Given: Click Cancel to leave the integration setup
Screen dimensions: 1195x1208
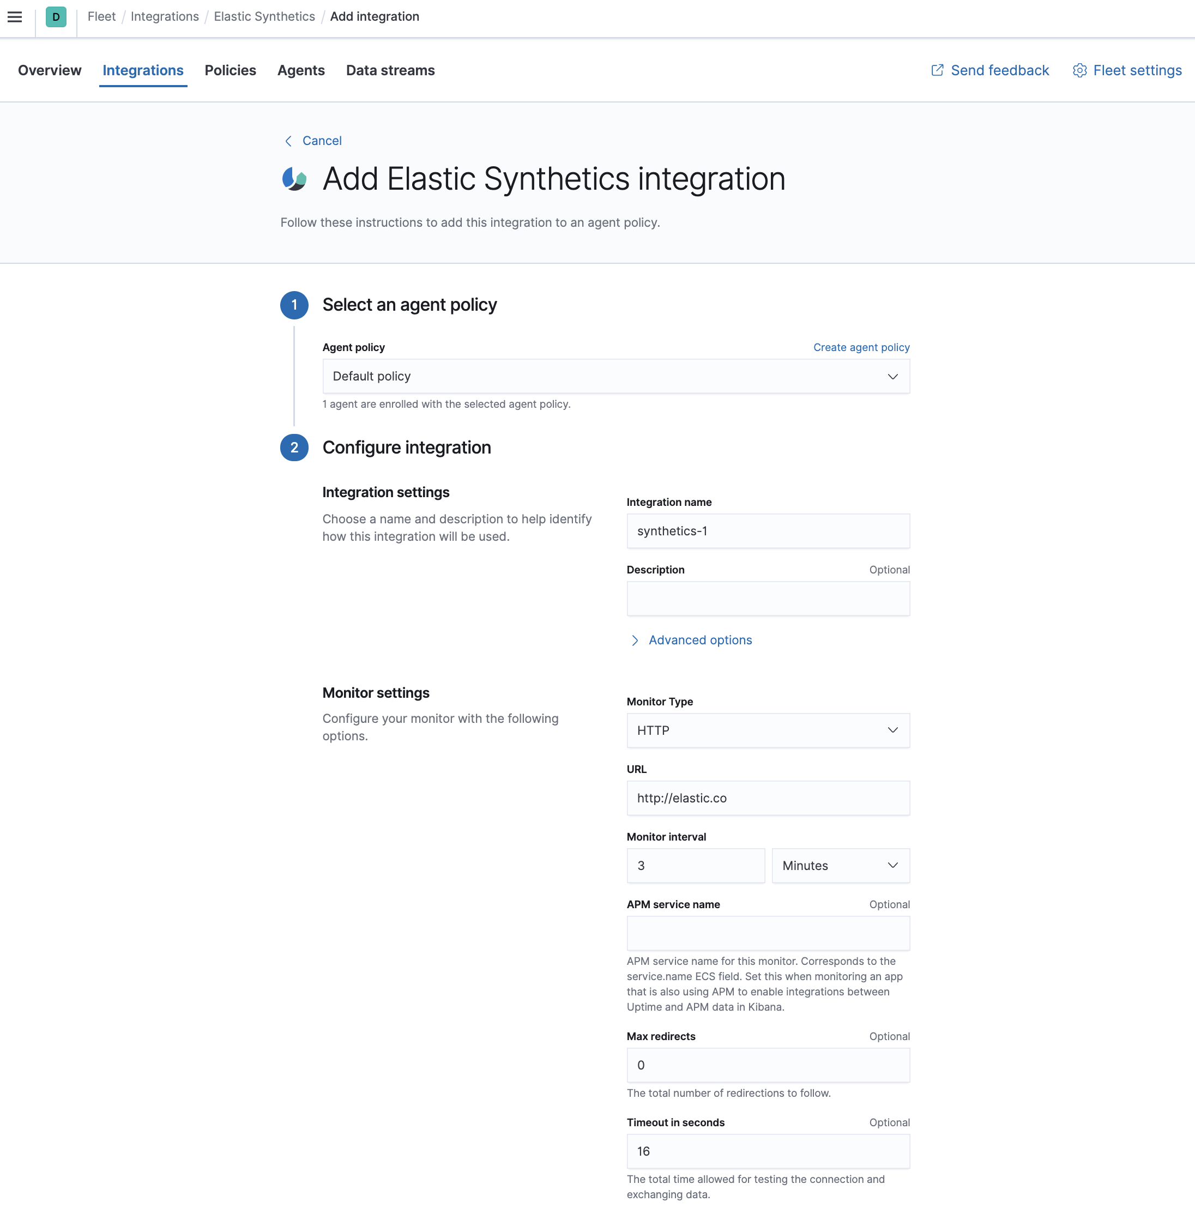Looking at the screenshot, I should (322, 141).
